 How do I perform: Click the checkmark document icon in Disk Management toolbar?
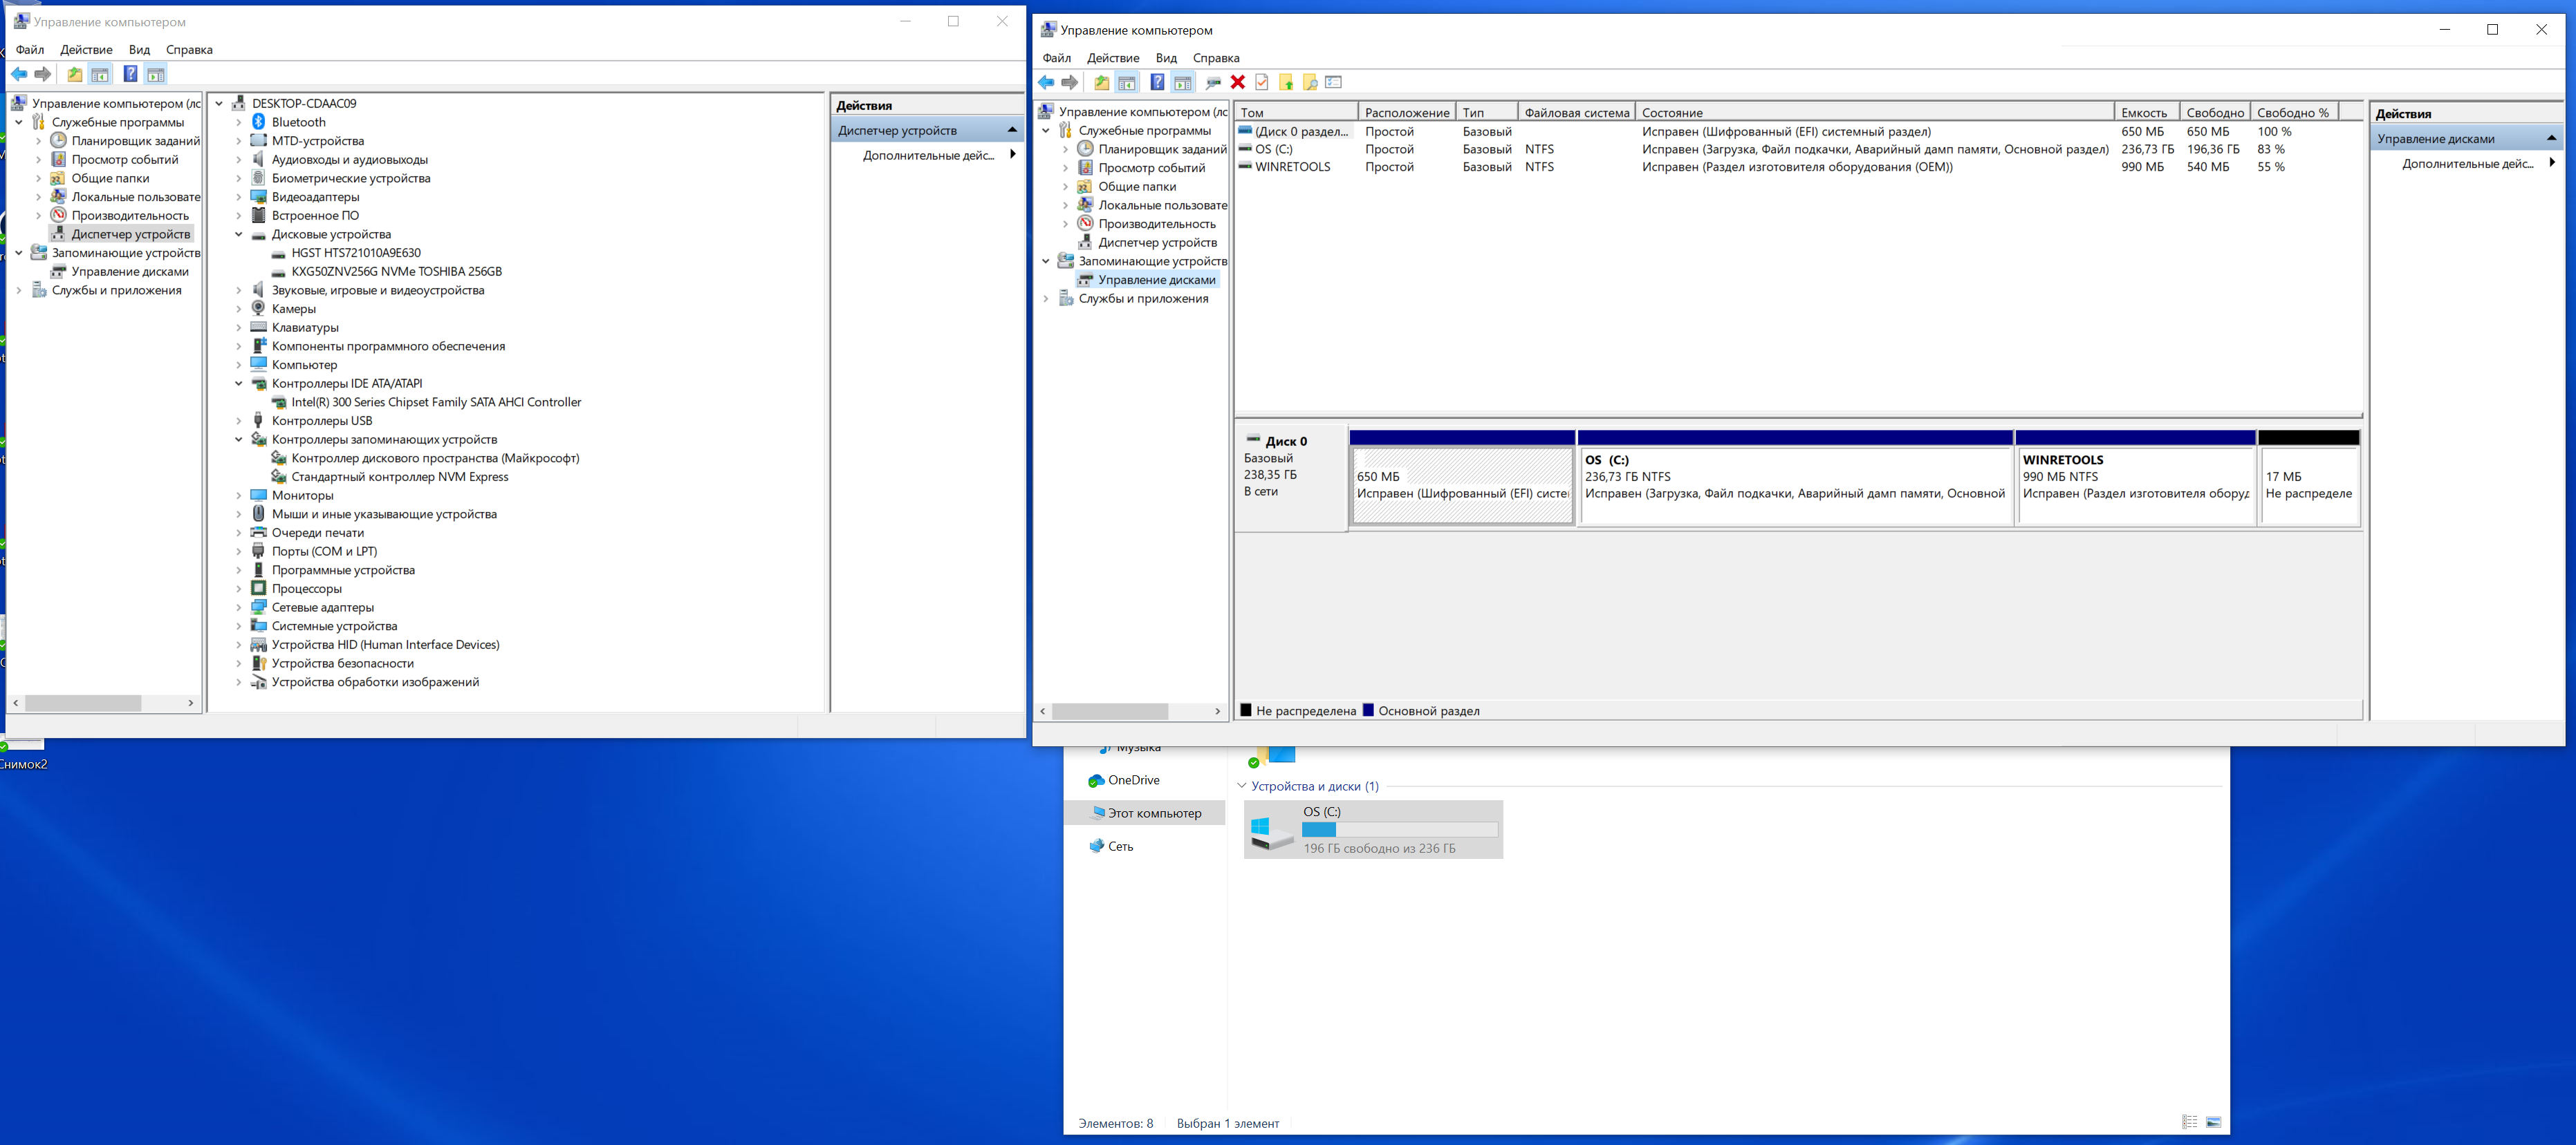(1261, 82)
